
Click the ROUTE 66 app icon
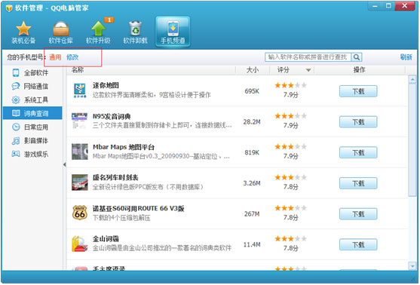(80, 213)
